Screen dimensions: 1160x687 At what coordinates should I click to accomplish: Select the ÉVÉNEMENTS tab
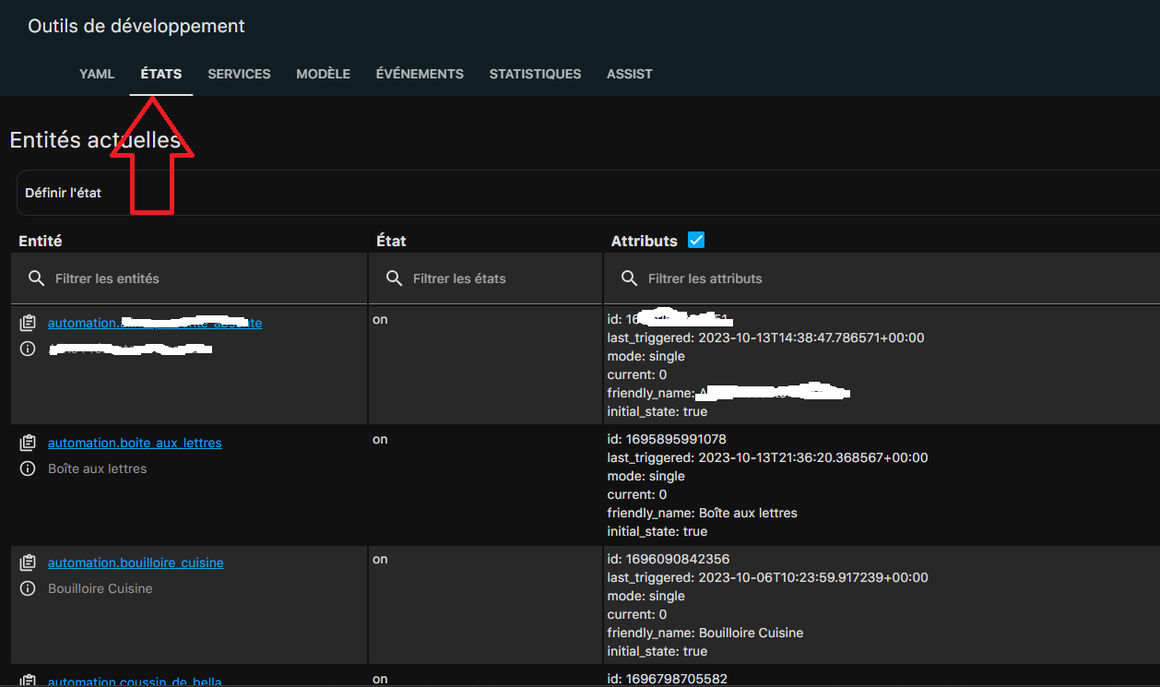coord(420,74)
